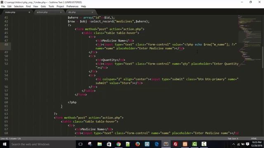The image size is (264, 148).
Task: Open the clock showing 10:55 PM
Action: [257, 144]
